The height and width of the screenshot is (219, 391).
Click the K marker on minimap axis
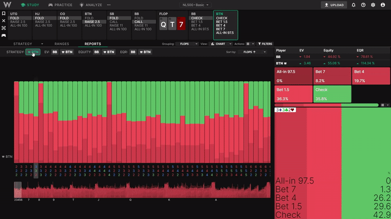169,200
